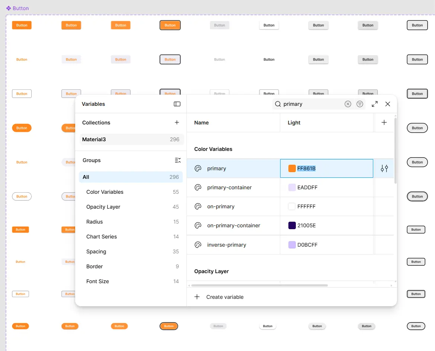Open the Opacity Layer group
The height and width of the screenshot is (351, 435).
point(131,207)
